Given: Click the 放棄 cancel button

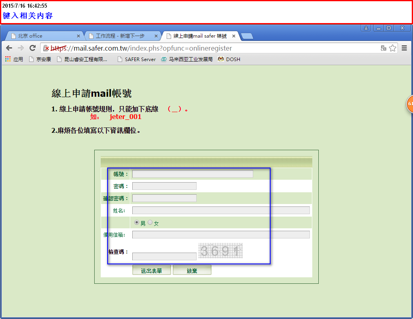Looking at the screenshot, I should tap(192, 270).
